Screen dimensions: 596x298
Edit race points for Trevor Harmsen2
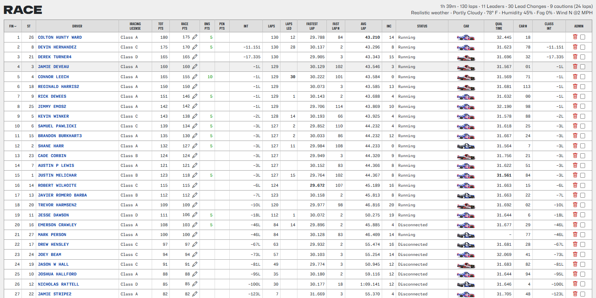coord(195,205)
